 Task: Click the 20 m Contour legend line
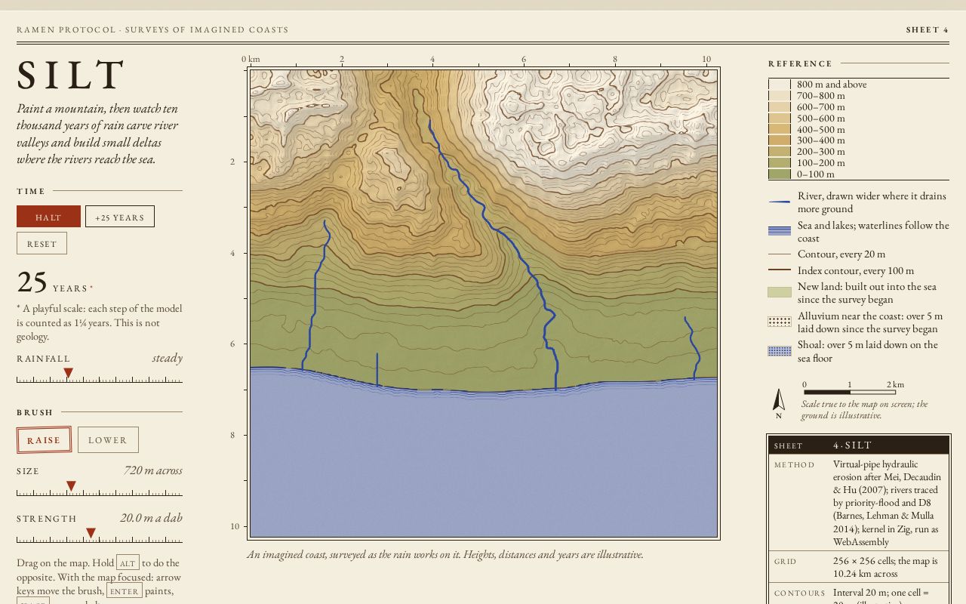[x=780, y=254]
